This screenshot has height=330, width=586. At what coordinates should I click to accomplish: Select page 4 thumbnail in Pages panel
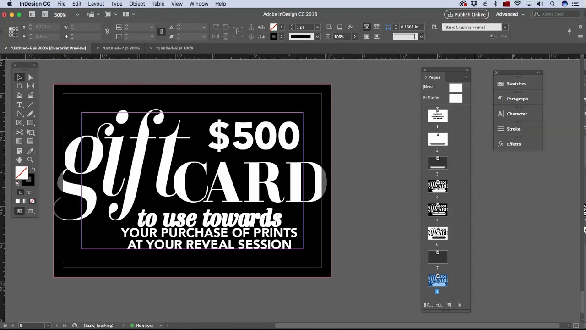(438, 186)
